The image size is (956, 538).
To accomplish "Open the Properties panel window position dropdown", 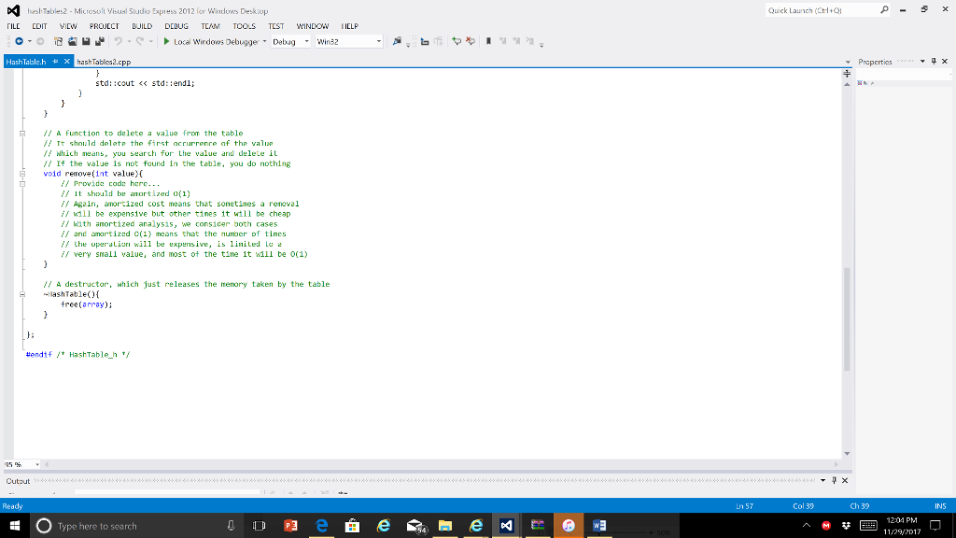I will 922,62.
